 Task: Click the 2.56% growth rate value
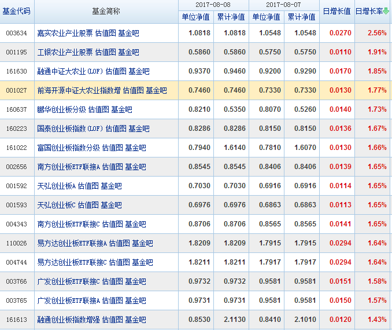click(x=377, y=33)
